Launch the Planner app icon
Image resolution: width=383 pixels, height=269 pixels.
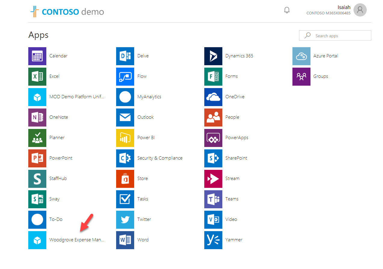tap(37, 138)
